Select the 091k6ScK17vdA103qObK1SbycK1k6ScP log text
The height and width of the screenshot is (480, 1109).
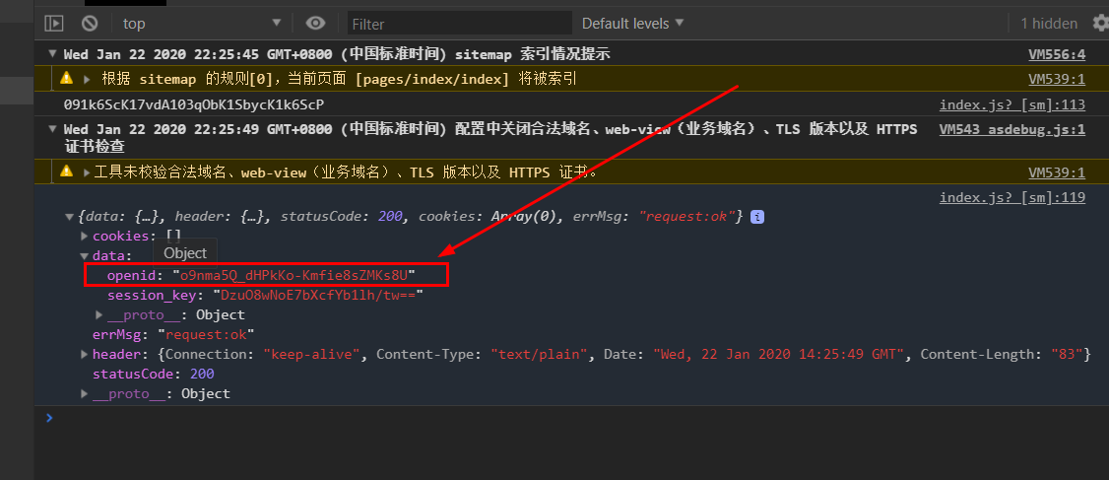coord(194,104)
